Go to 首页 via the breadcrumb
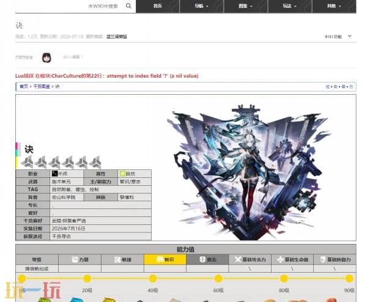Image resolution: width=367 pixels, height=302 pixels. tap(24, 87)
